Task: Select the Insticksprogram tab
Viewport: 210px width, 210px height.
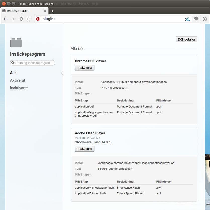Action: pyautogui.click(x=24, y=11)
